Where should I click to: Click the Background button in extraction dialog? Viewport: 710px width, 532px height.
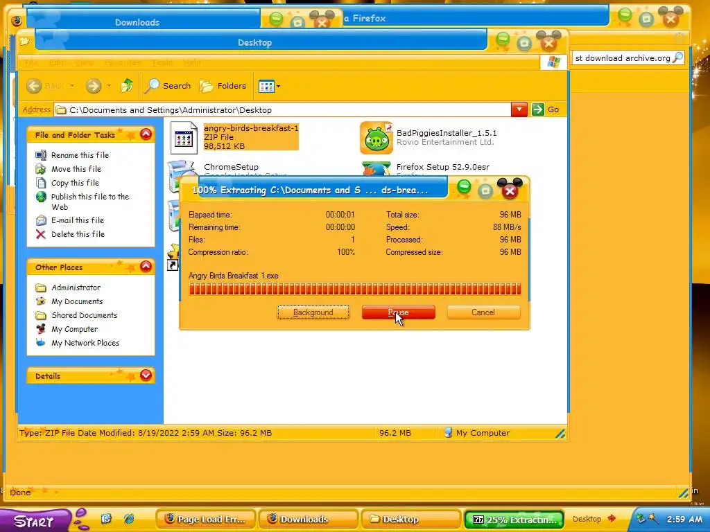(313, 312)
